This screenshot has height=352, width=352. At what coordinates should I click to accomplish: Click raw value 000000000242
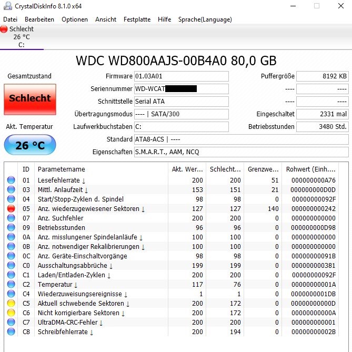[314, 208]
